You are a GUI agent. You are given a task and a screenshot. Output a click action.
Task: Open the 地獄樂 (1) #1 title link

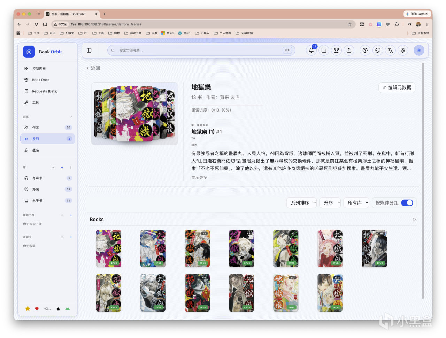coord(207,132)
